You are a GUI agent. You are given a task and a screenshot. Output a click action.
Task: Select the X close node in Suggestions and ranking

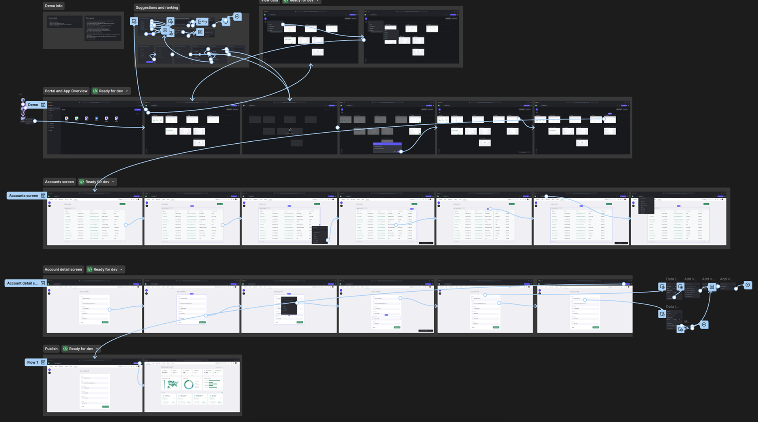[x=200, y=32]
